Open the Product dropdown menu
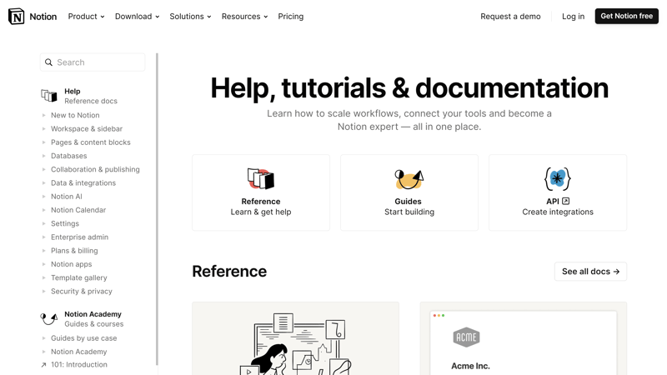Image resolution: width=667 pixels, height=375 pixels. coord(86,17)
